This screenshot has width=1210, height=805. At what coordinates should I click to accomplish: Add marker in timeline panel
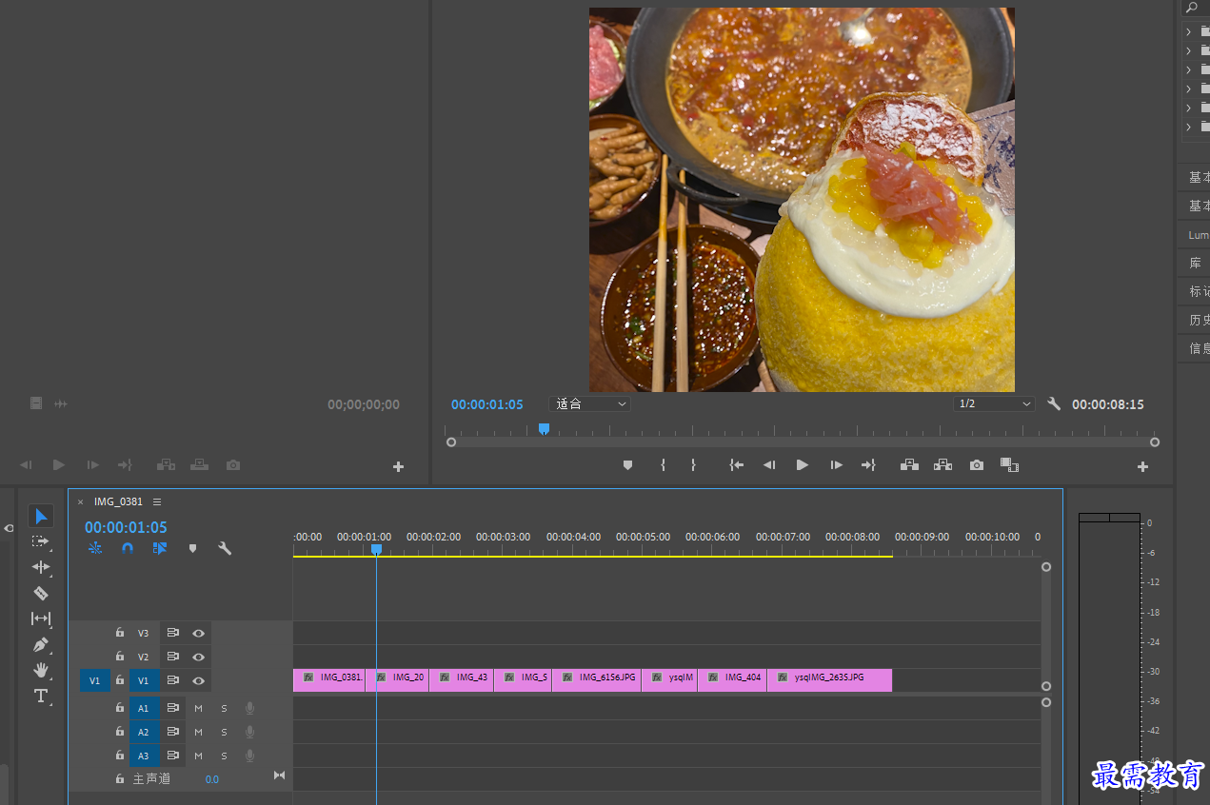pos(192,548)
